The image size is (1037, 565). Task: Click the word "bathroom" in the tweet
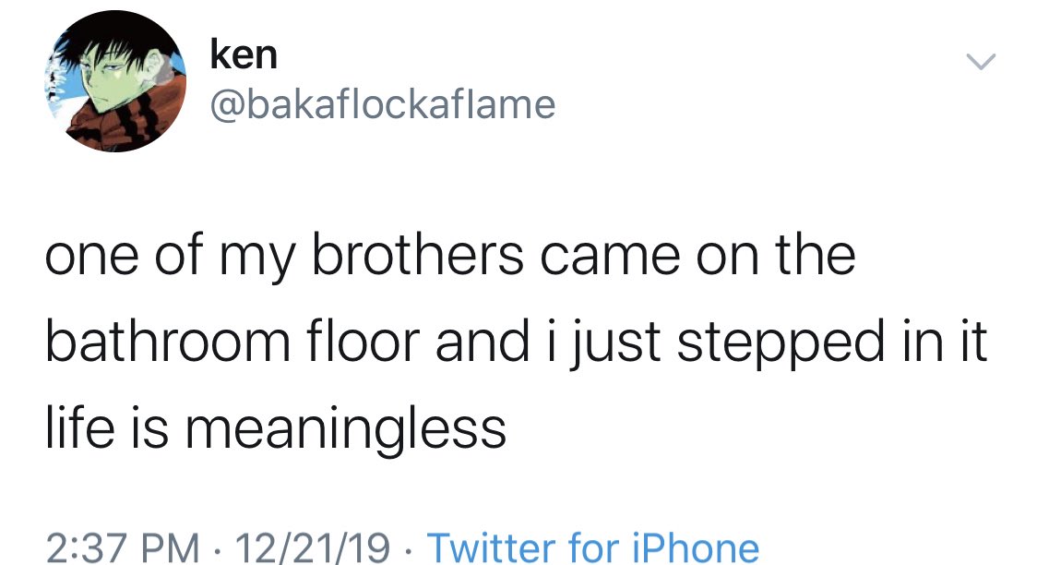pyautogui.click(x=160, y=340)
